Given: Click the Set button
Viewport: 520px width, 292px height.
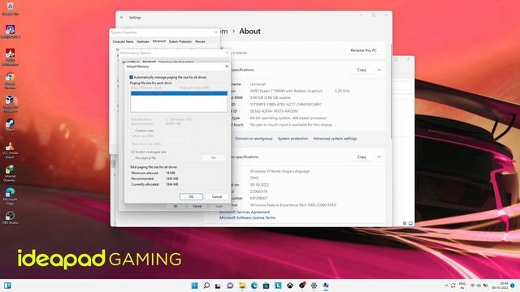Looking at the screenshot, I should (214, 157).
